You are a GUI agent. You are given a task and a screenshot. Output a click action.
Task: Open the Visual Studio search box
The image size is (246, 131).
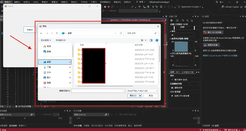pos(140,2)
